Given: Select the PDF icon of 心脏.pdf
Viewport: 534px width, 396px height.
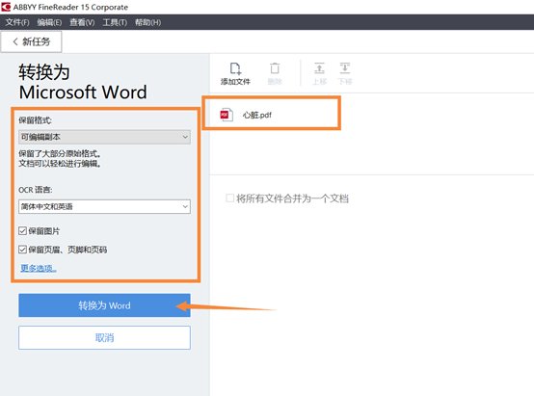Looking at the screenshot, I should pyautogui.click(x=227, y=115).
